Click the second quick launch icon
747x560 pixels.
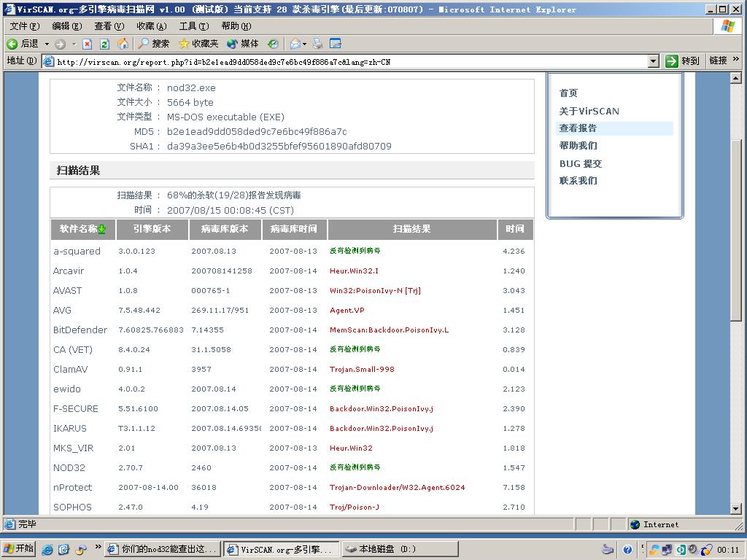pyautogui.click(x=64, y=549)
